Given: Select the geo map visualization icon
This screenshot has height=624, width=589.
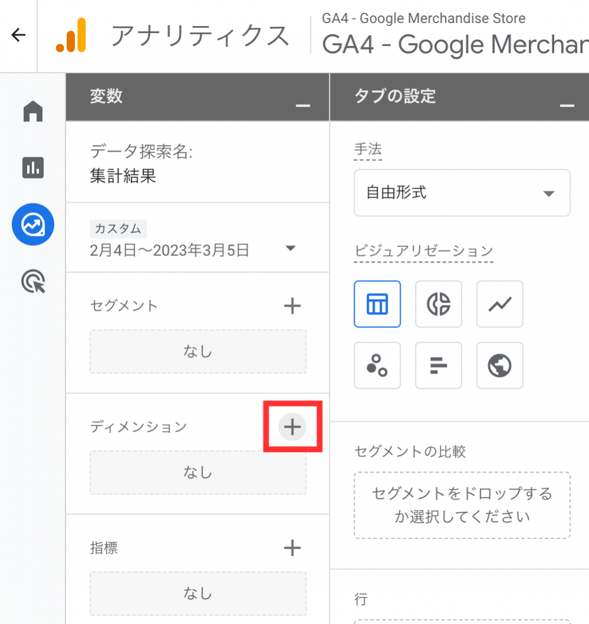Looking at the screenshot, I should click(499, 365).
